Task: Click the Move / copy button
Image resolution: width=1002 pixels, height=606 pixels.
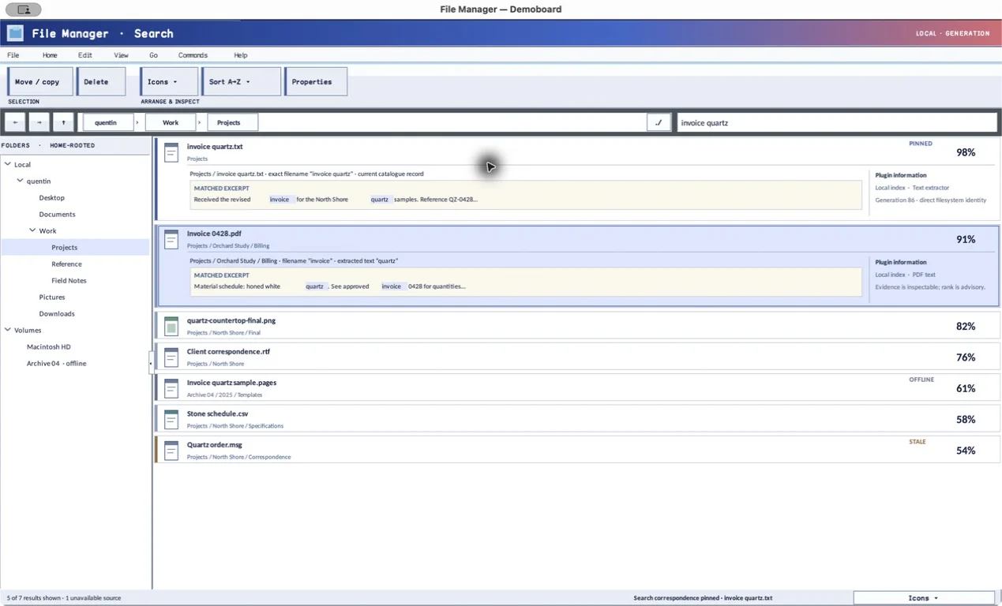Action: [39, 81]
